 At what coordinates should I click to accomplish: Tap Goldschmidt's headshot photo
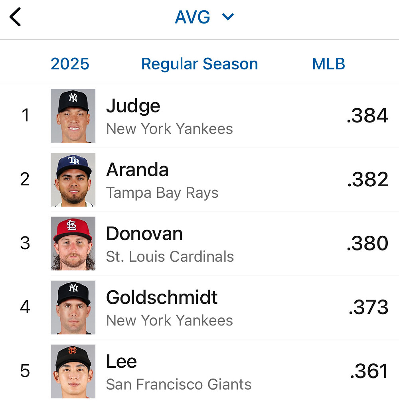73,307
